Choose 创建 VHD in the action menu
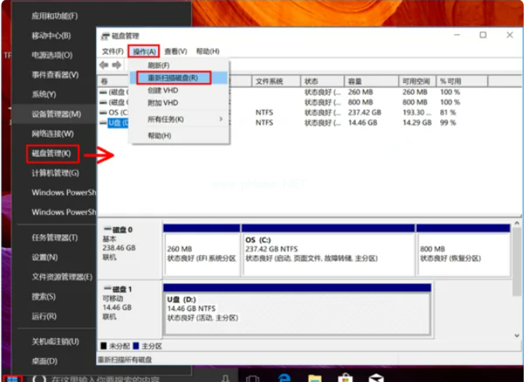The width and height of the screenshot is (526, 382). [x=162, y=90]
